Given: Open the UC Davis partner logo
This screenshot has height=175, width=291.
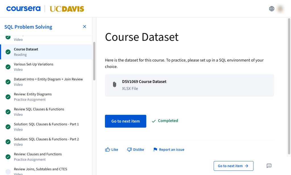Looking at the screenshot, I should (67, 9).
